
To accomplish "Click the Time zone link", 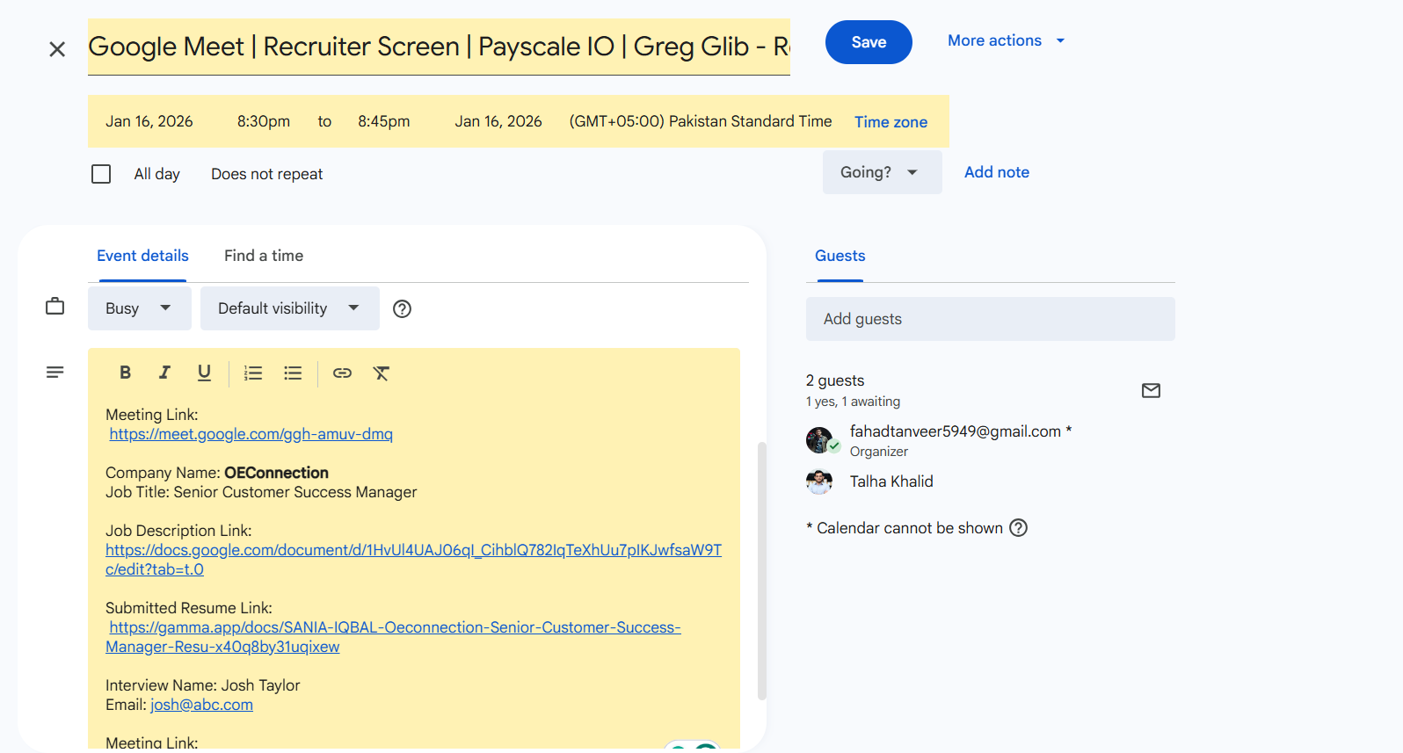I will tap(891, 122).
